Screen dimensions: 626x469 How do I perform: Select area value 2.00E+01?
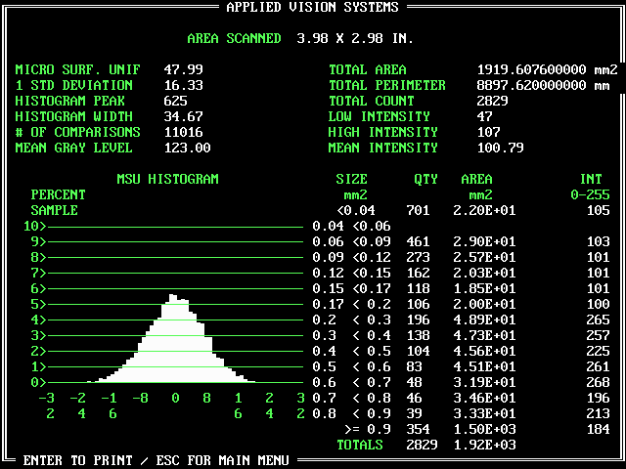485,304
